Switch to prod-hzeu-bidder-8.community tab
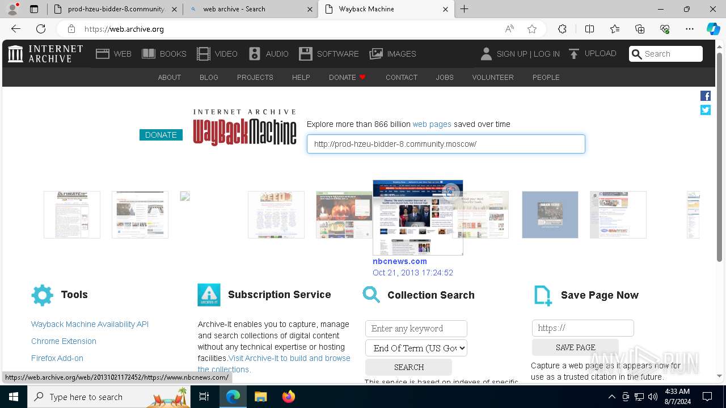 pyautogui.click(x=115, y=9)
